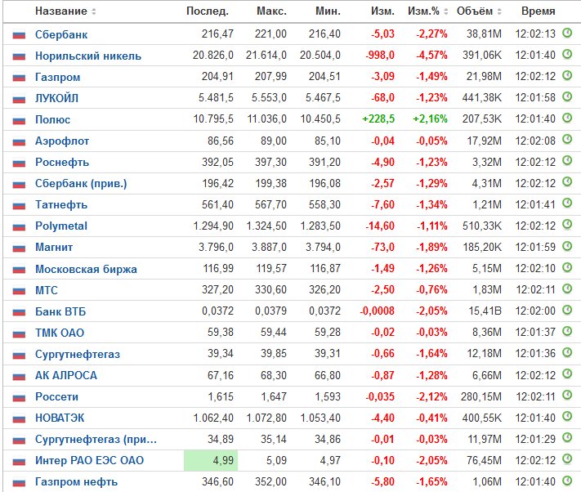
Task: Open the Газпром нефть stock link
Action: click(76, 482)
